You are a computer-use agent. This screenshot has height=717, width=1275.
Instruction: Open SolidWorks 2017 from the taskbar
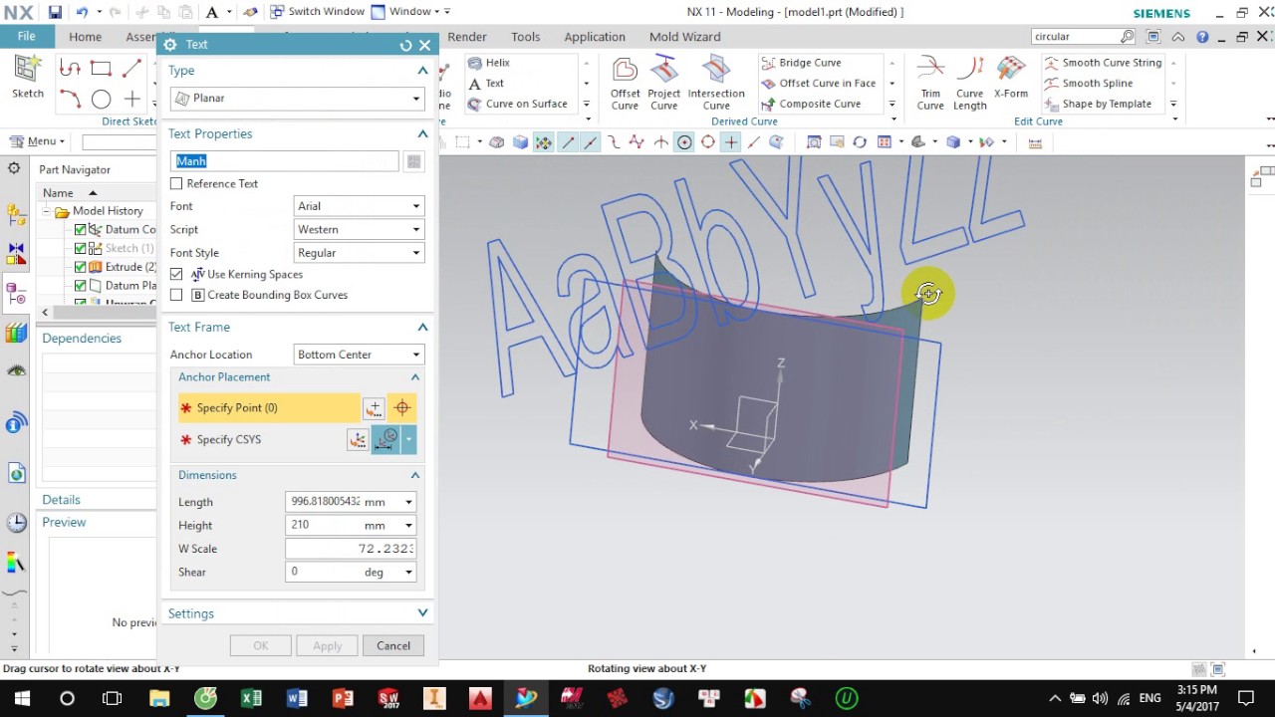(388, 698)
